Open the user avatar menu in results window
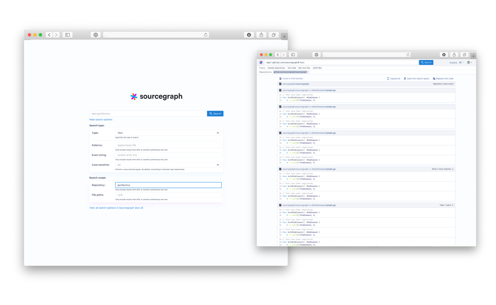The image size is (496, 305). tap(469, 63)
